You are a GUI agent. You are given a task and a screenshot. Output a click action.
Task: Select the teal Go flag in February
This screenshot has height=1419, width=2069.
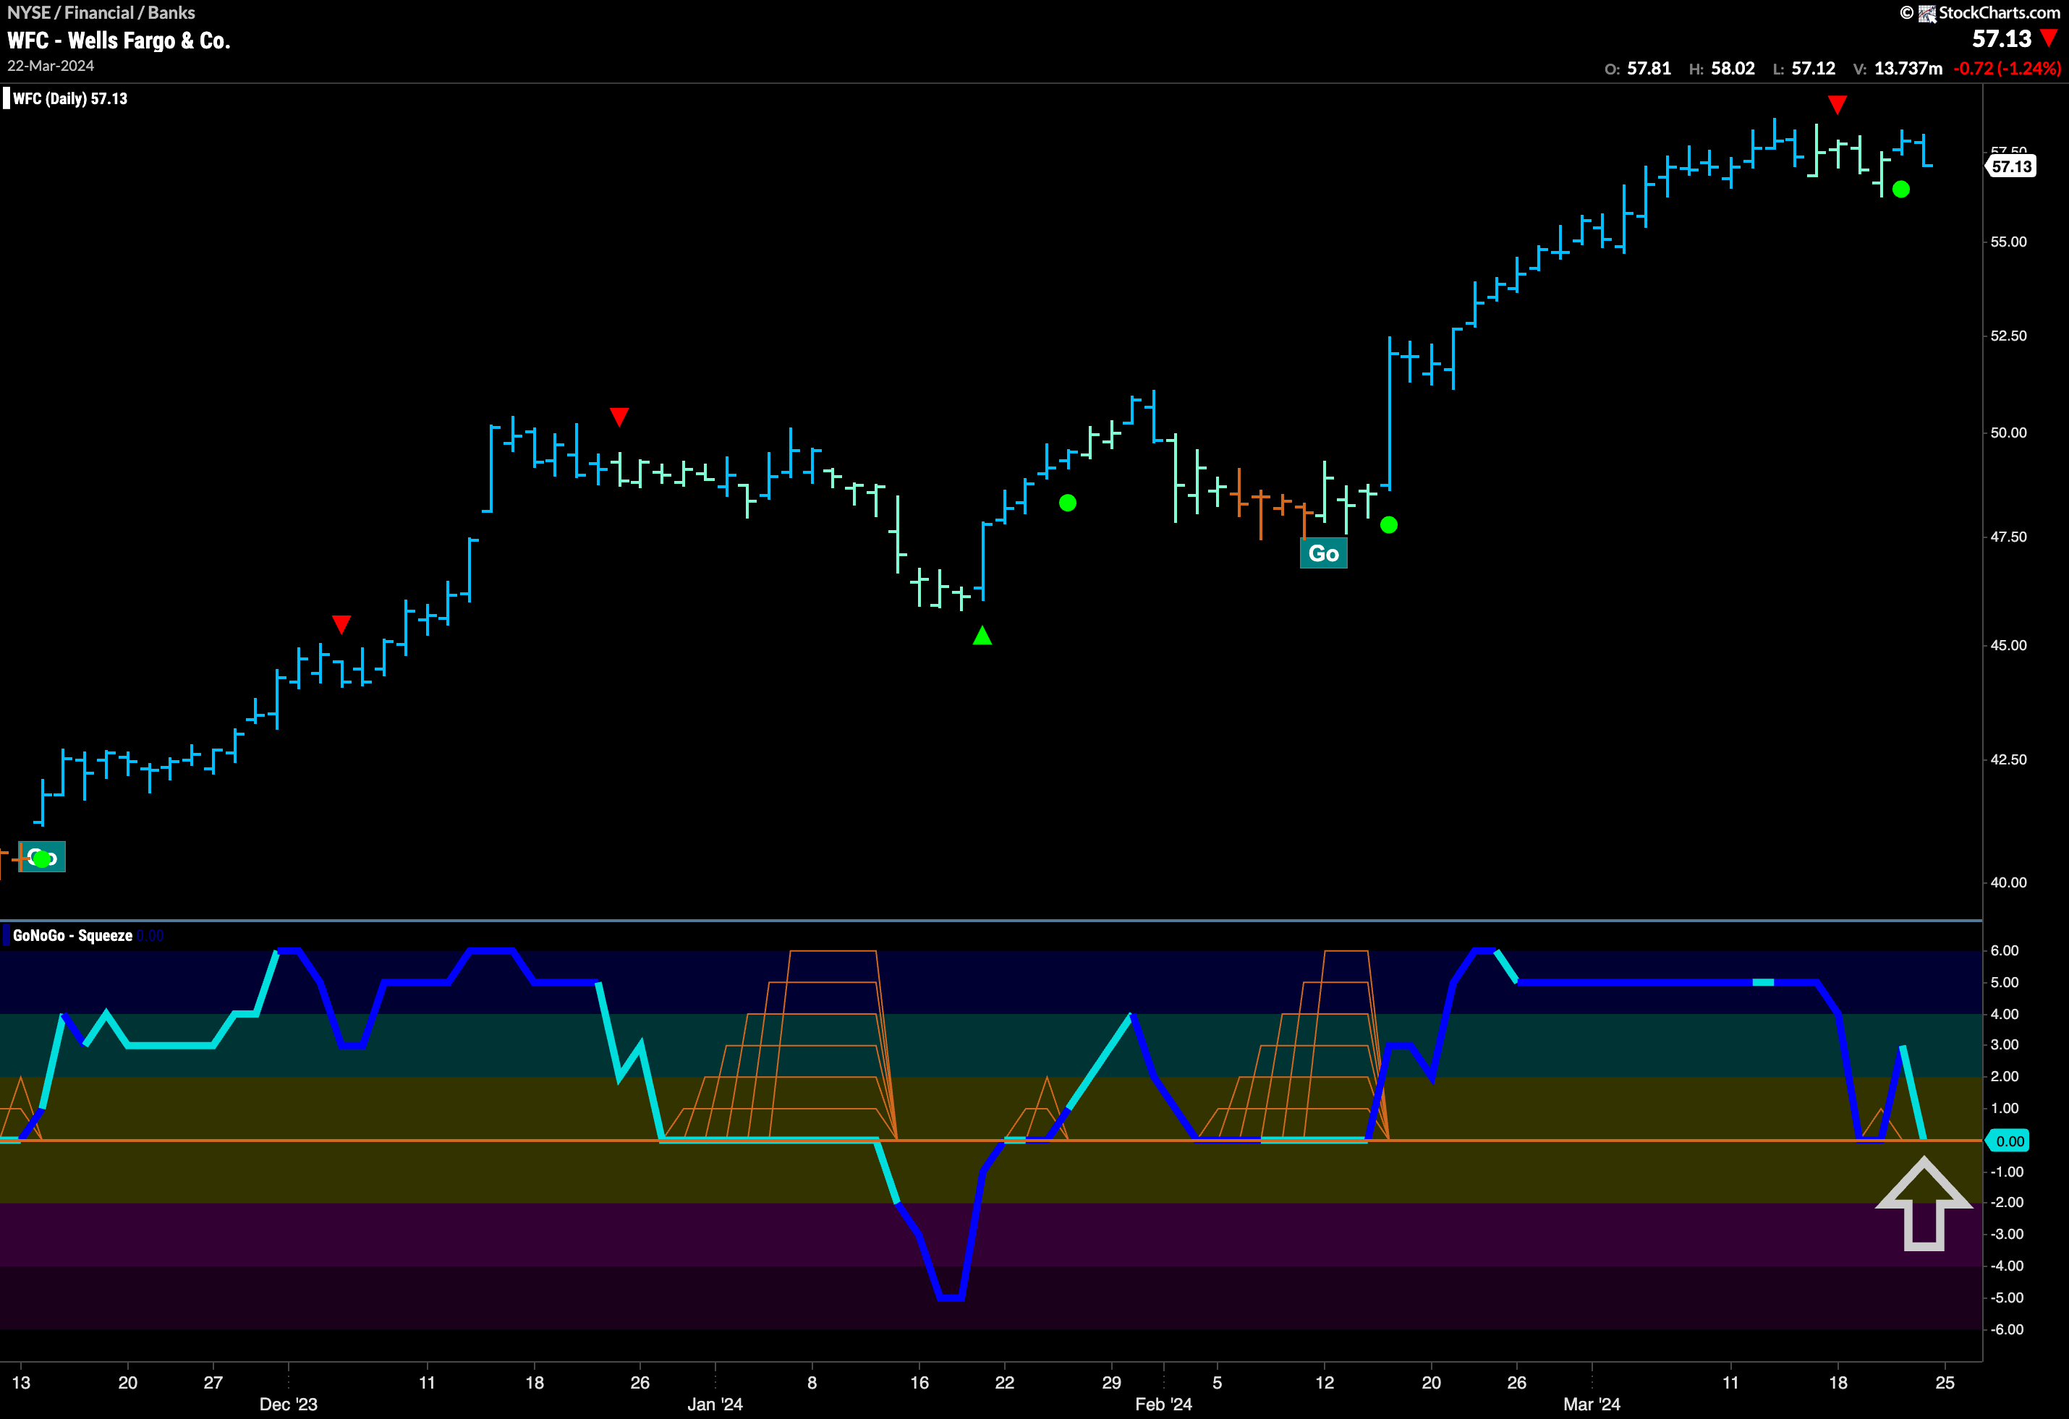coord(1324,554)
